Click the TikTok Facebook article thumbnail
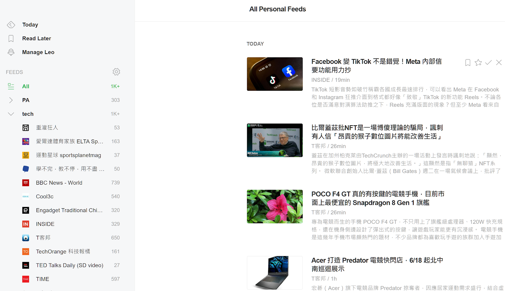The height and width of the screenshot is (291, 505). click(x=275, y=74)
